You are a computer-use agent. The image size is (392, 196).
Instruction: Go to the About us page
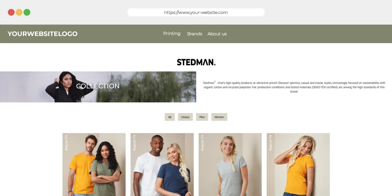coord(217,34)
